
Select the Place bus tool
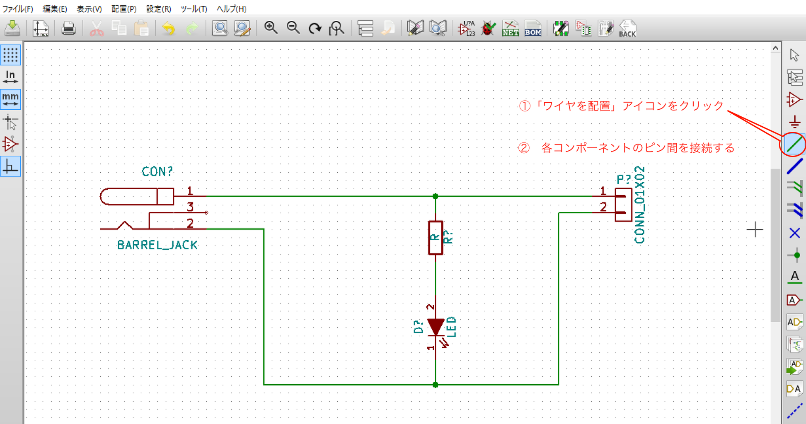(794, 166)
